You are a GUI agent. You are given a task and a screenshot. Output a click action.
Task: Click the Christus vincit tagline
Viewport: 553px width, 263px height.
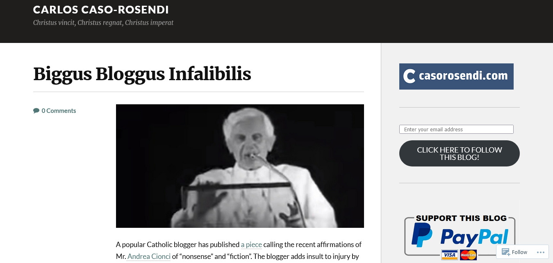tap(103, 23)
